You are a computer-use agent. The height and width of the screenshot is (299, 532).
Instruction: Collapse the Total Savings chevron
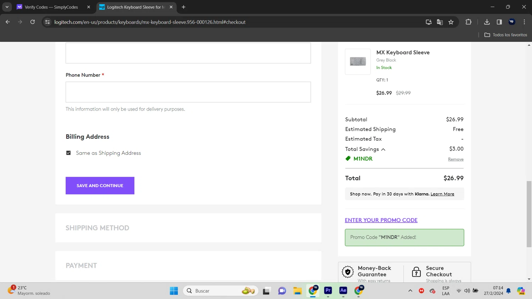coord(383,149)
